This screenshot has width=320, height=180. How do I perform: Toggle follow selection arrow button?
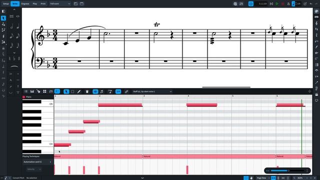pyautogui.click(x=95, y=91)
